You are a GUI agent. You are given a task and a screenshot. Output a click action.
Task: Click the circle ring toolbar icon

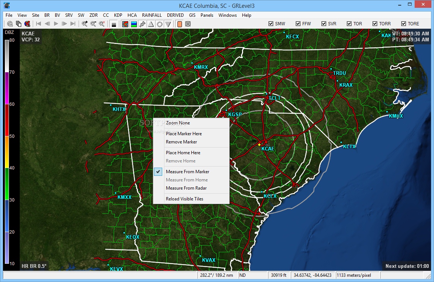pyautogui.click(x=160, y=24)
